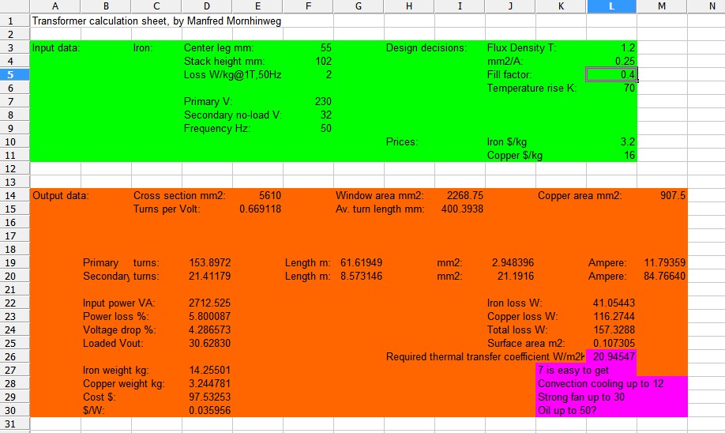
Task: Select Primary Ampere value 11.79359
Action: pyautogui.click(x=665, y=262)
